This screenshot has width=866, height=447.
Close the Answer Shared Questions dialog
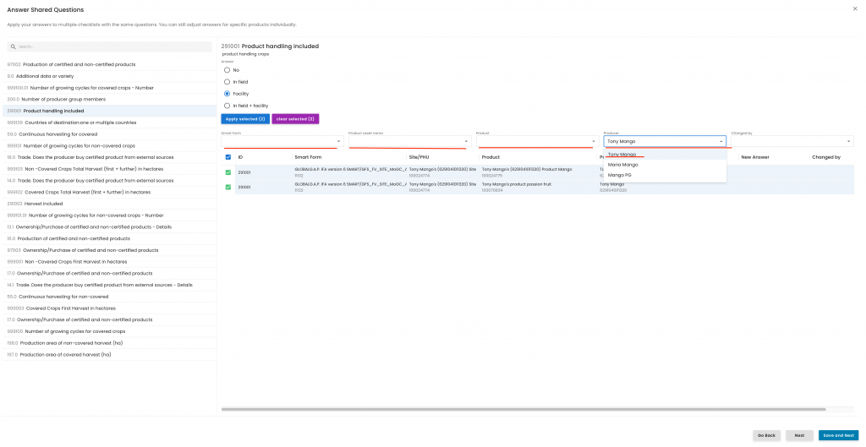pos(854,8)
